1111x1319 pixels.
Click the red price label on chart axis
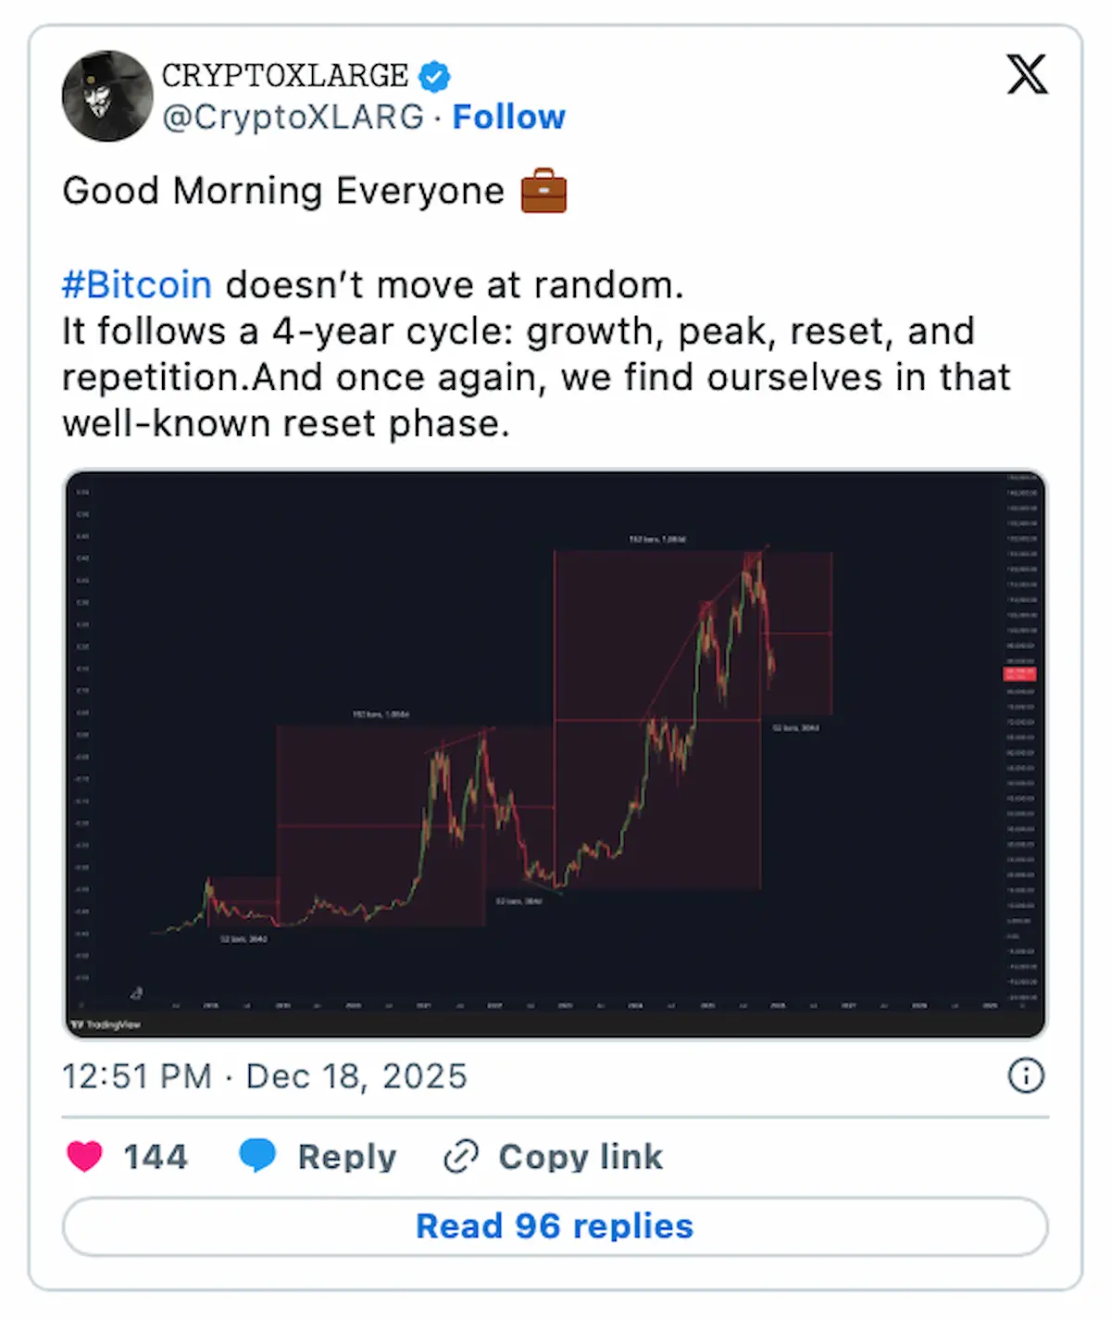click(1020, 673)
